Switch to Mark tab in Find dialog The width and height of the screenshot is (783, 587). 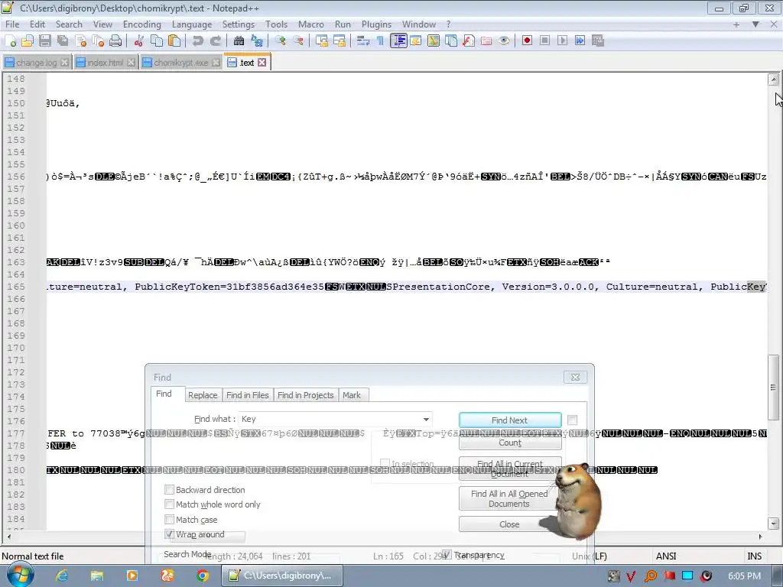[x=352, y=395]
